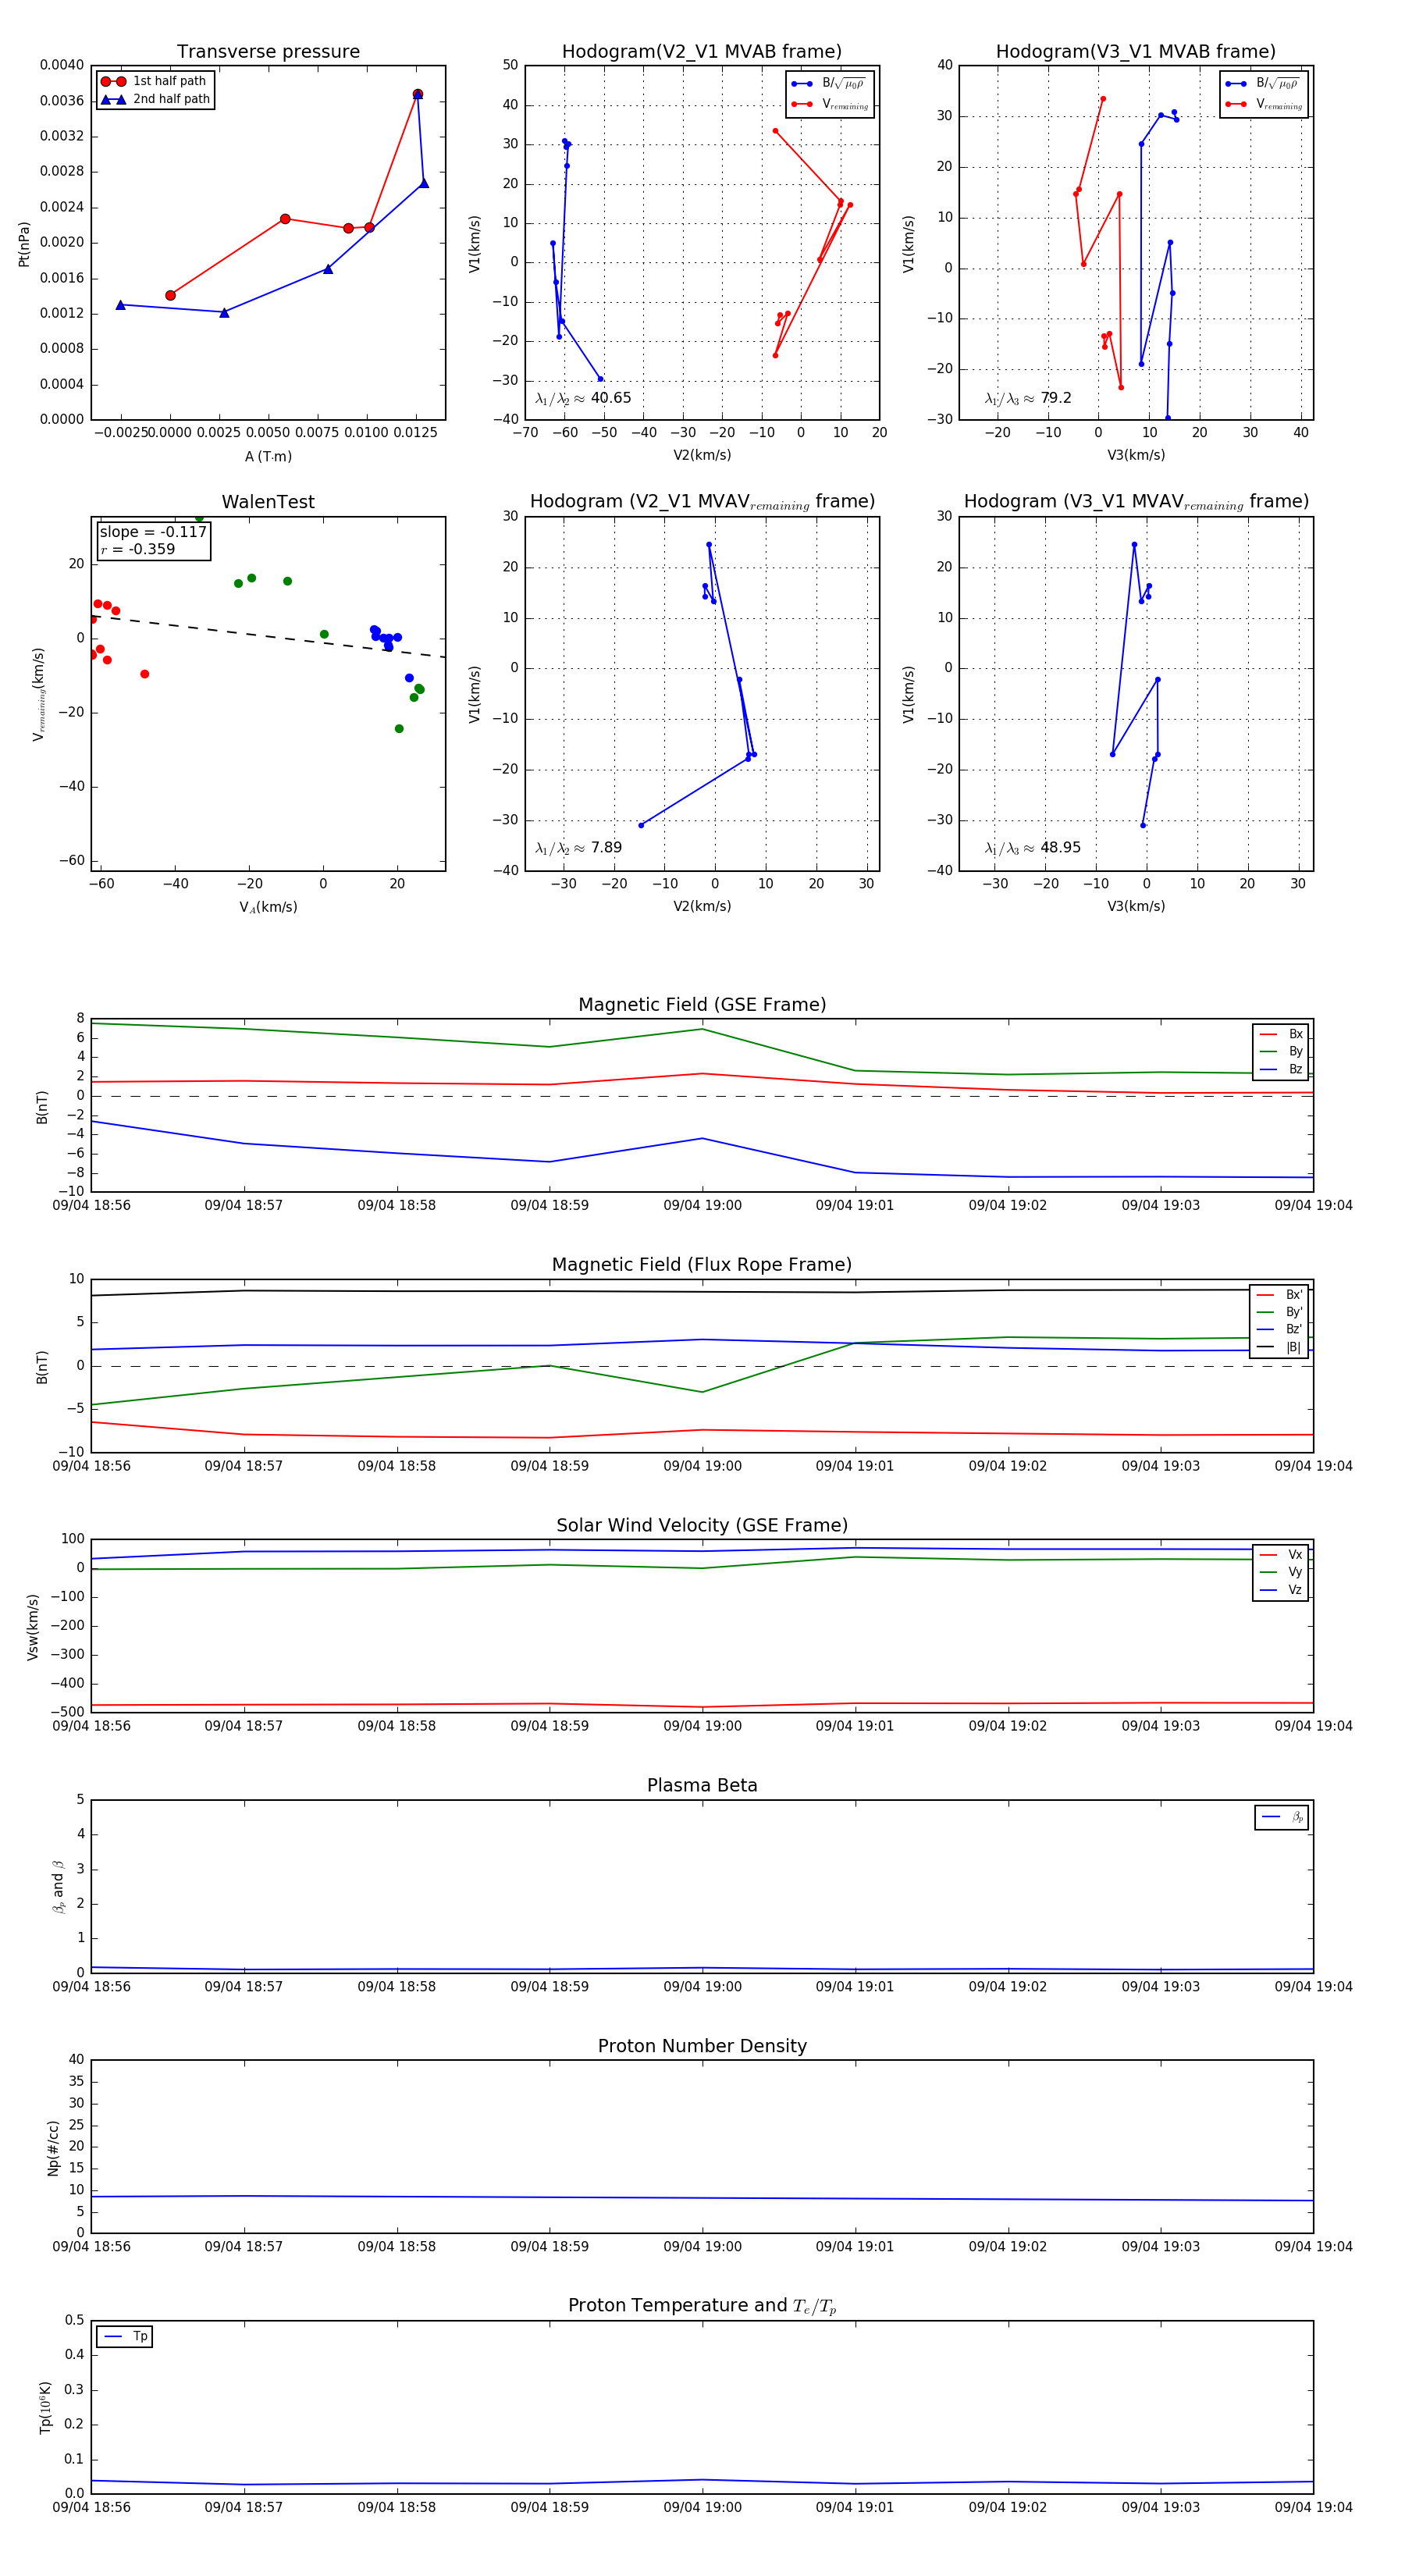Select the βp legend entry in Plasma Beta

point(1283,1817)
